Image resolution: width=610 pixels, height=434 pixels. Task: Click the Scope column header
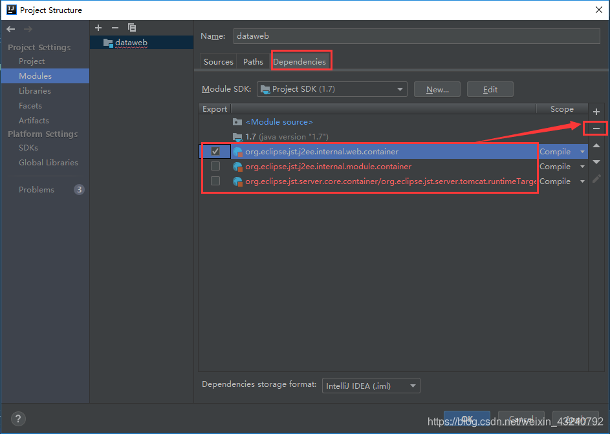[x=561, y=109]
